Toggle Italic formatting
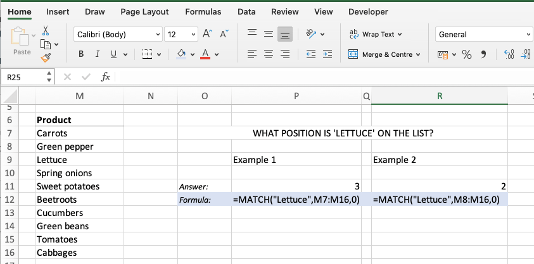 98,54
